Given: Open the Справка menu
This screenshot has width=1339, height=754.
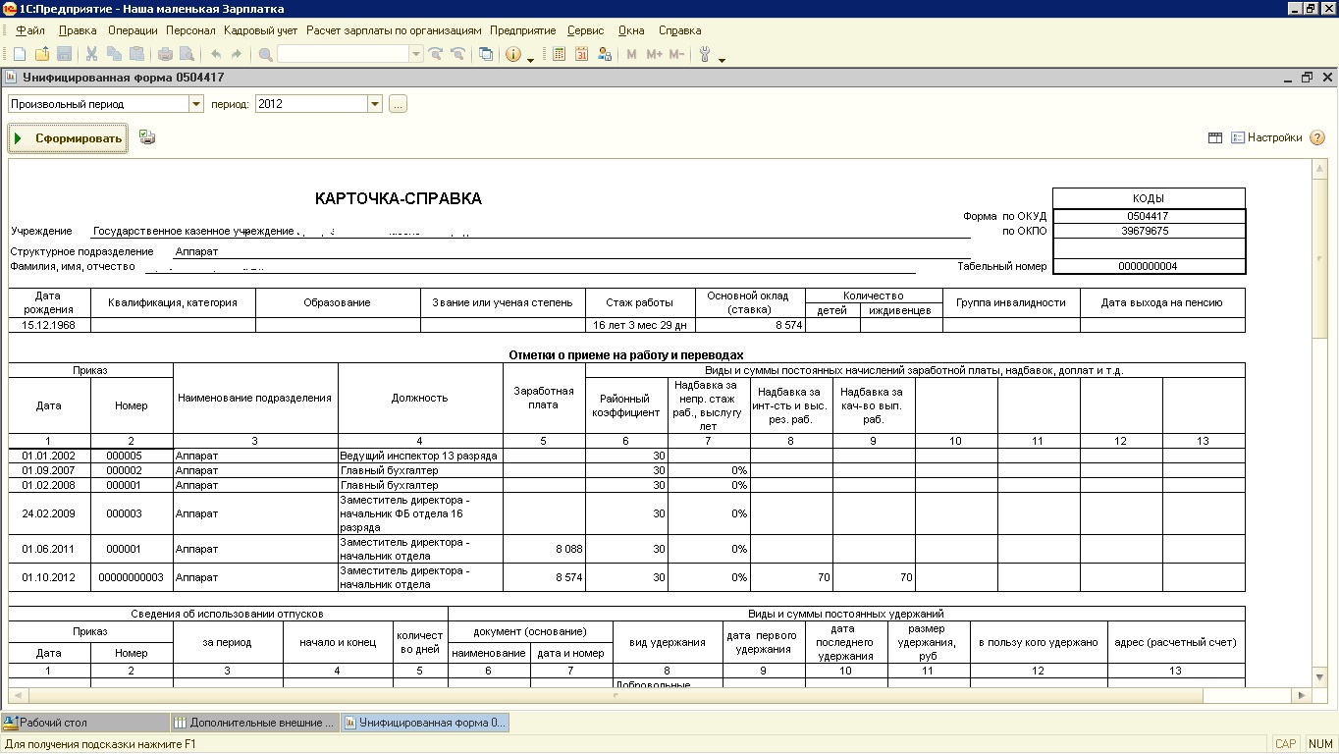Looking at the screenshot, I should tap(680, 30).
